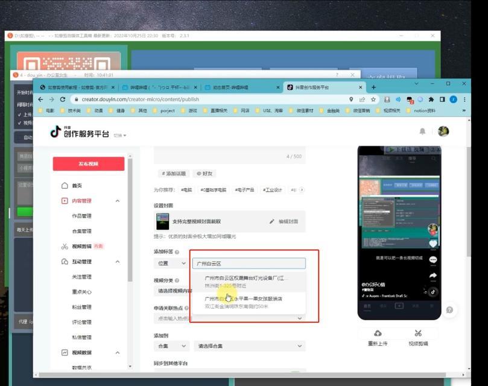Viewport: 488px width, 386px height.
Task: Click the 重新上传 cloud upload icon
Action: pos(378,334)
